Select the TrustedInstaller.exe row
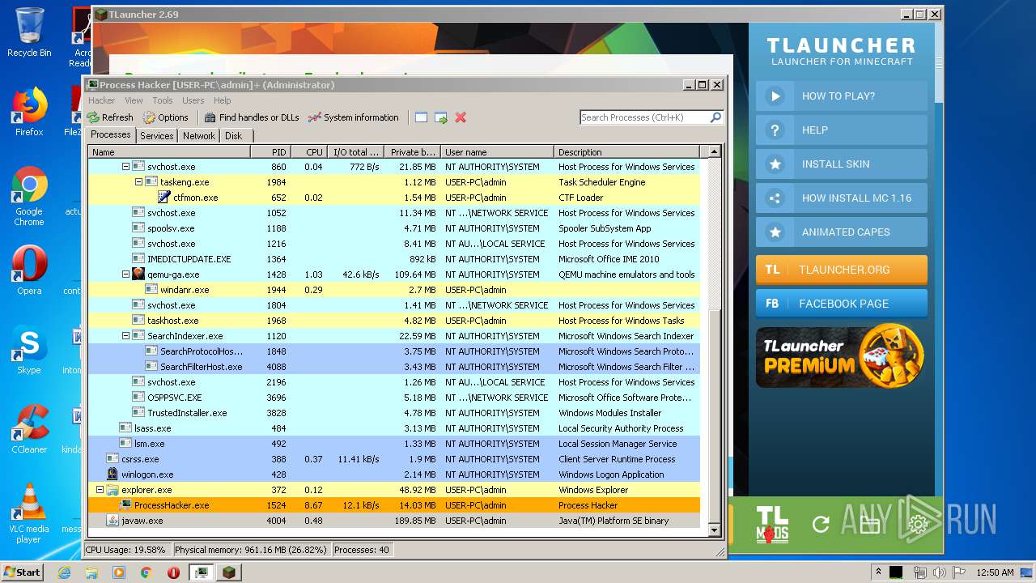This screenshot has width=1036, height=583. 394,413
